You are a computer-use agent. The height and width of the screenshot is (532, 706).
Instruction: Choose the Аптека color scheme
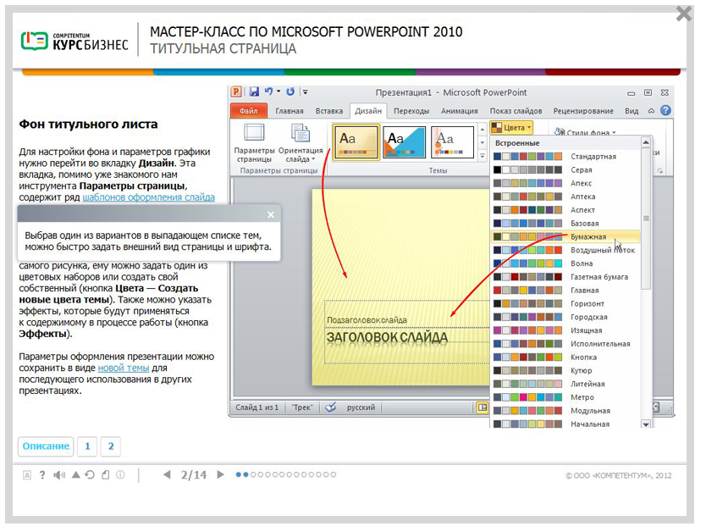coord(565,197)
